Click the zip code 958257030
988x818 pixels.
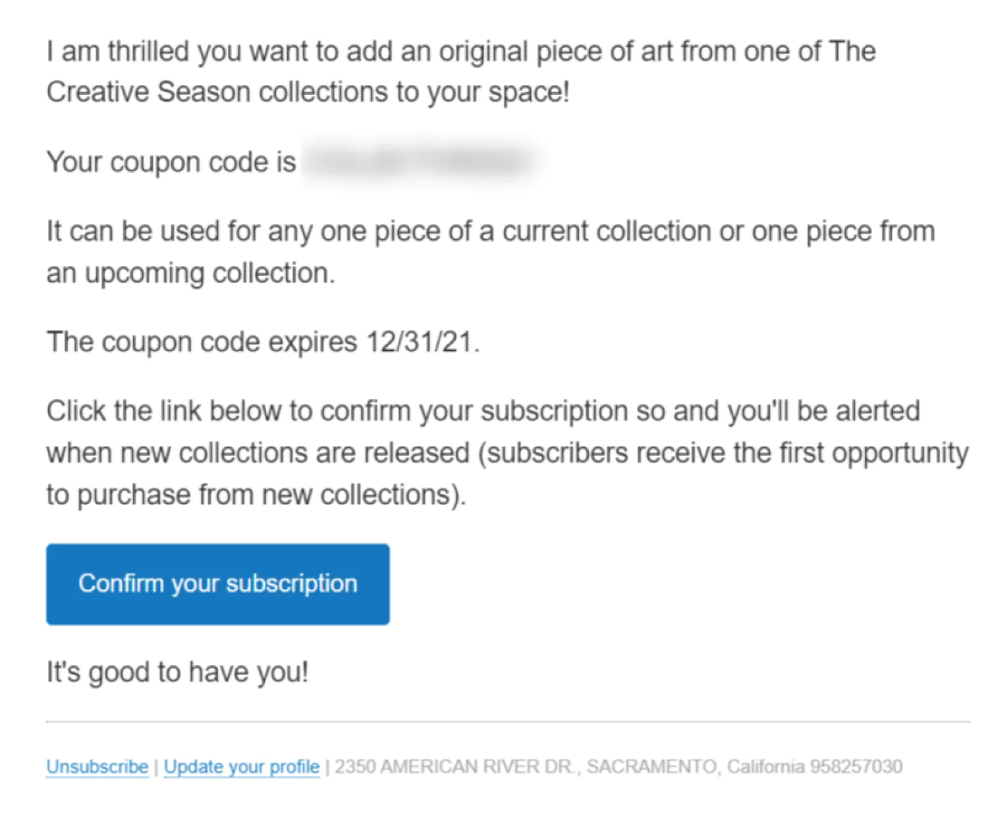coord(856,767)
